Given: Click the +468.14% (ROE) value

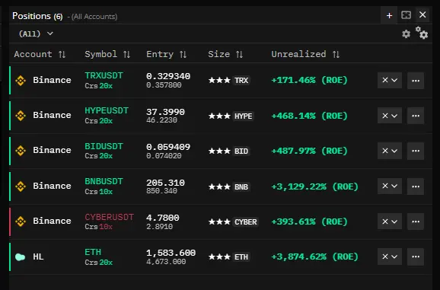Looking at the screenshot, I should point(309,116).
